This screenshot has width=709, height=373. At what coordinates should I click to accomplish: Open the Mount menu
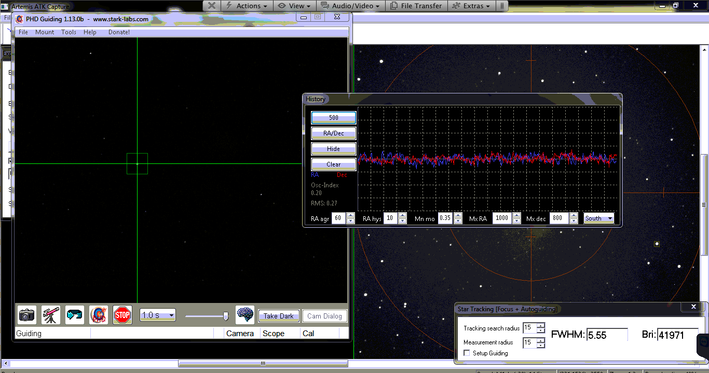click(45, 32)
